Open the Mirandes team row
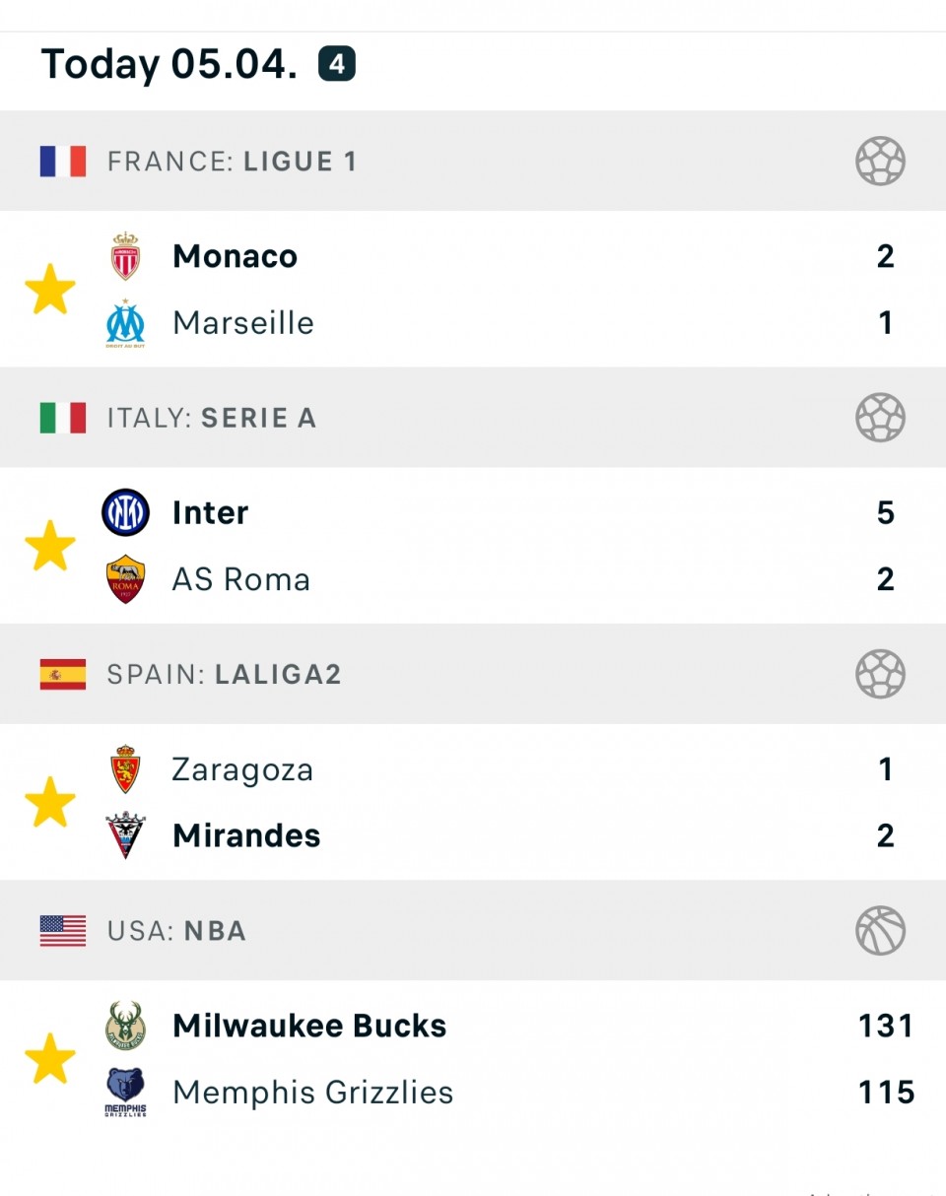The height and width of the screenshot is (1196, 946). click(246, 835)
